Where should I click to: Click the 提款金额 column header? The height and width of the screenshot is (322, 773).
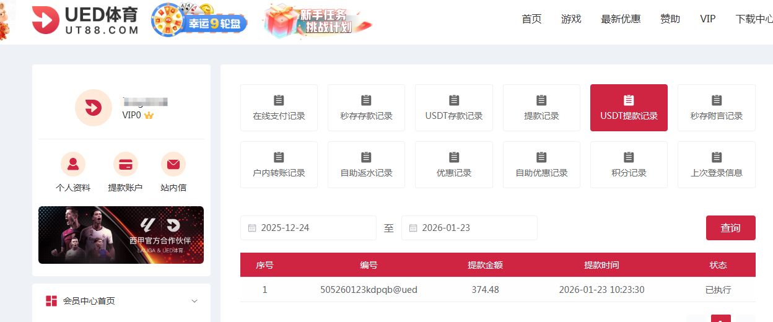pyautogui.click(x=485, y=265)
